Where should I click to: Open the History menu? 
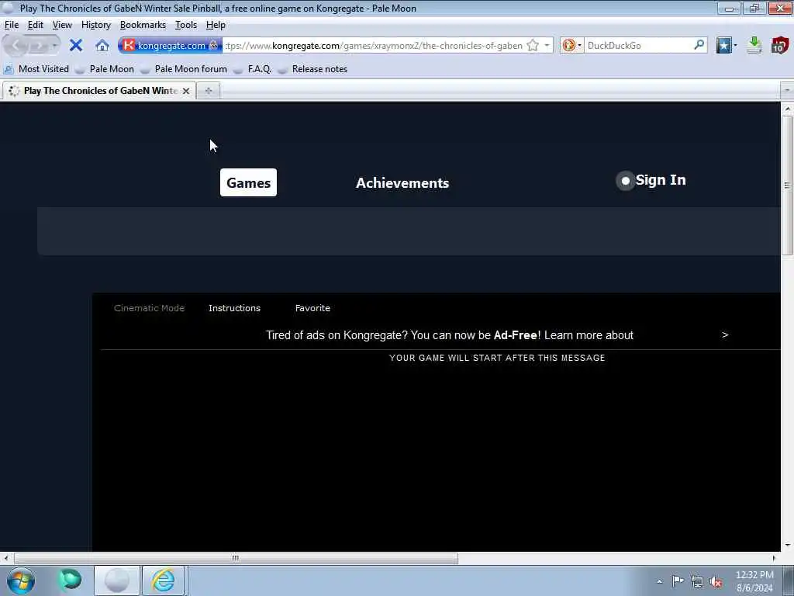click(x=95, y=25)
